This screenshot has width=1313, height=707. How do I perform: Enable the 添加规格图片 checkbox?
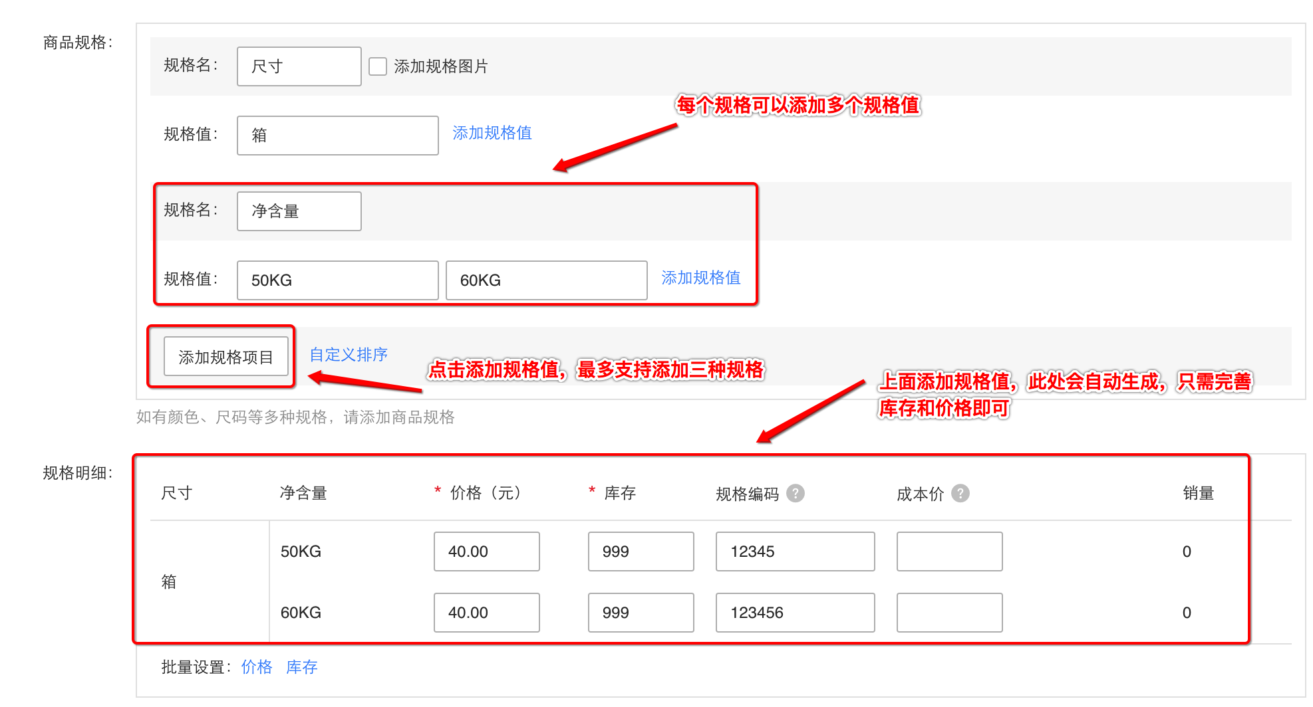[378, 66]
